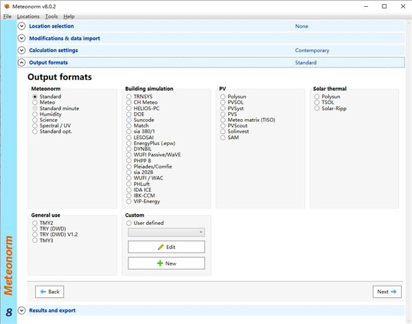Viewport: 412px width, 324px height.
Task: Select the Meteo output format
Action: (35, 102)
